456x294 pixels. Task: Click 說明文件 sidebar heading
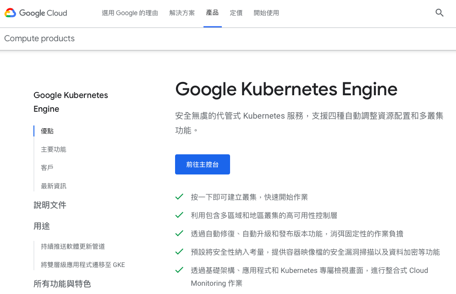click(50, 205)
